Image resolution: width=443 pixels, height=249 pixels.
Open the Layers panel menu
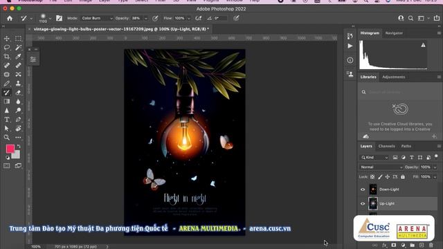click(439, 146)
